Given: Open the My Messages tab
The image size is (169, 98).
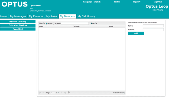Looking at the screenshot, I should pyautogui.click(x=18, y=16).
